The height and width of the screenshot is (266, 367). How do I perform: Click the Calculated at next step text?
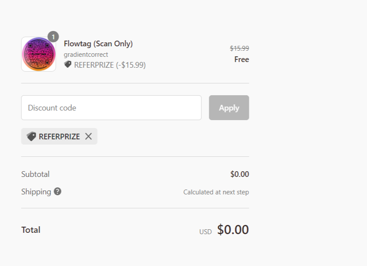coord(216,192)
